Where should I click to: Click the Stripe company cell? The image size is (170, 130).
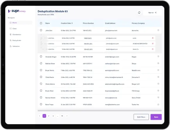pyautogui.click(x=134, y=64)
